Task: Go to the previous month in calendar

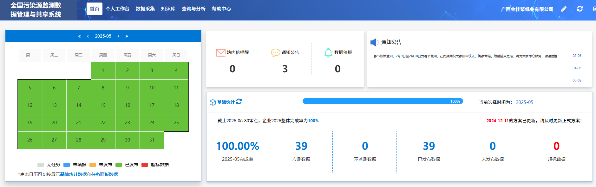Action: (x=88, y=36)
